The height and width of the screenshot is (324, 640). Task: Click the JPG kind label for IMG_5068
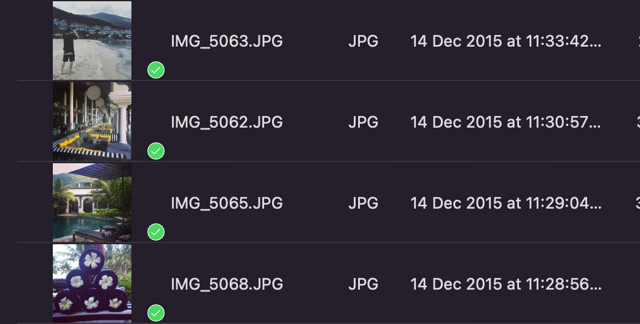[x=363, y=284]
